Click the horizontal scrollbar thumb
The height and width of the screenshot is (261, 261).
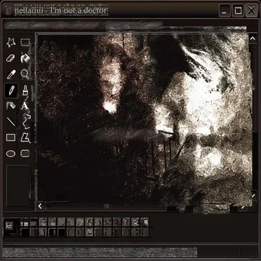click(106, 206)
